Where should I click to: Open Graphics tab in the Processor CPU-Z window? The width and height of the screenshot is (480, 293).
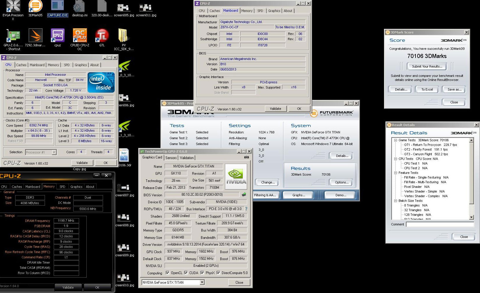(x=81, y=65)
